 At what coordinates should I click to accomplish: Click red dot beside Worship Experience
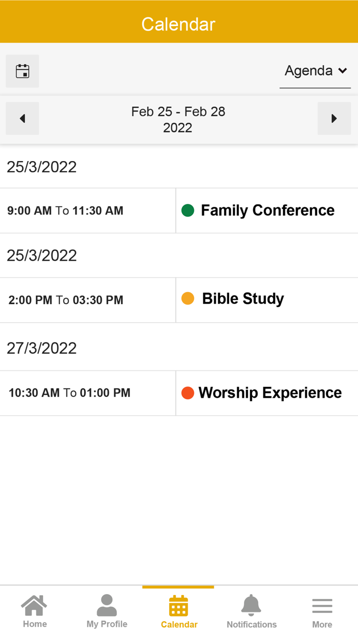(x=188, y=393)
